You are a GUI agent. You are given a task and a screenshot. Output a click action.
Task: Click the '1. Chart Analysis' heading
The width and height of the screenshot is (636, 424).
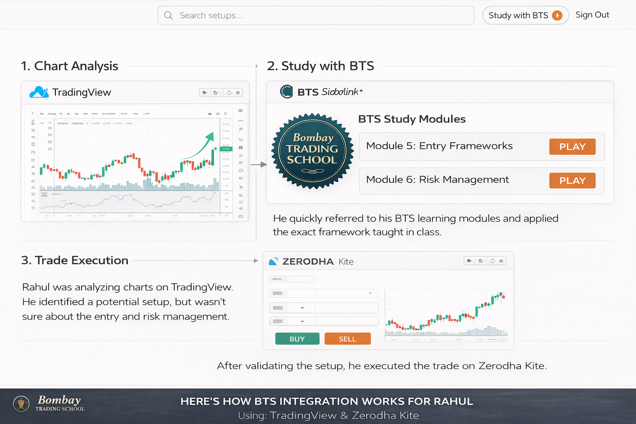pos(70,66)
